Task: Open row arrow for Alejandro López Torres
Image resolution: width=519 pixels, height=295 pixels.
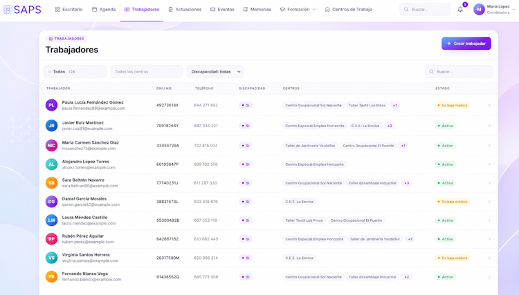Action: tap(489, 164)
